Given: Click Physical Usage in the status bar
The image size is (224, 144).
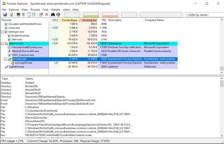Looking at the screenshot, I should click(x=95, y=141).
